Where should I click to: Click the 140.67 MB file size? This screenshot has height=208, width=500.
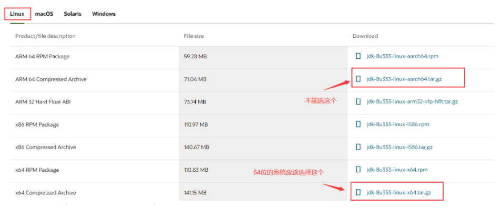[x=196, y=147]
